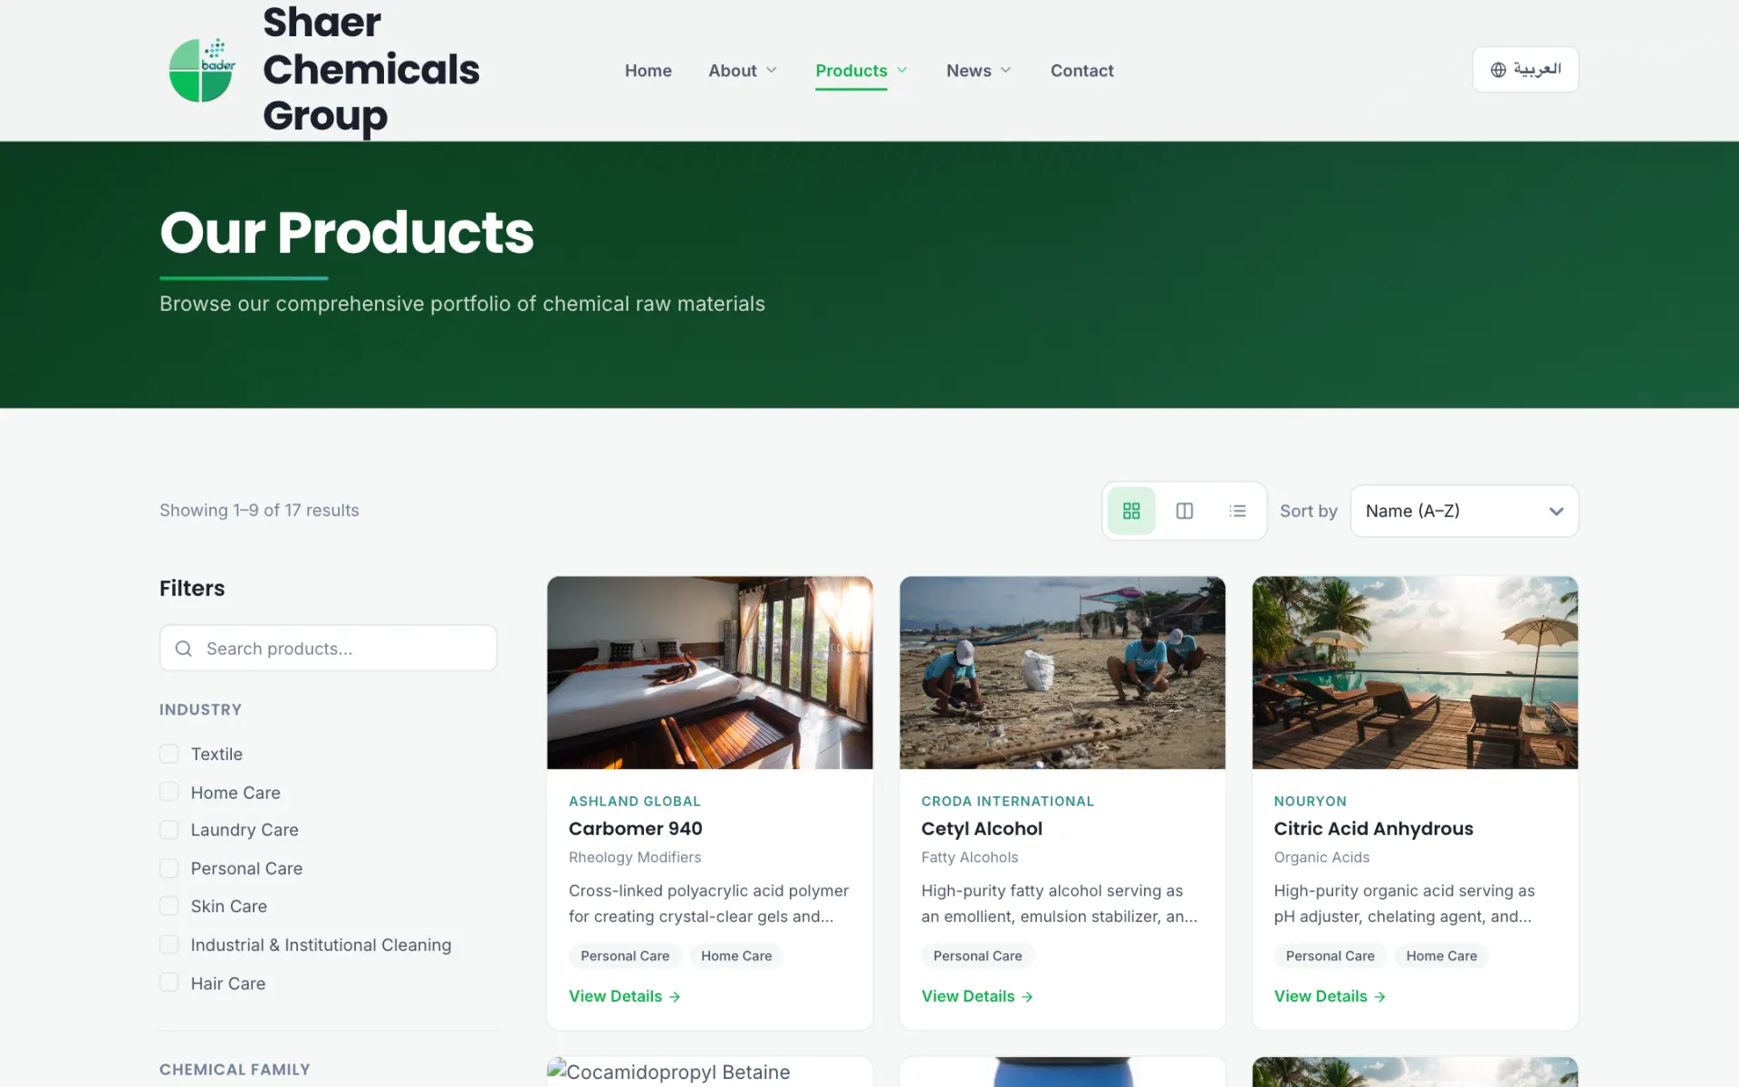The height and width of the screenshot is (1087, 1739).
Task: Click the ASHLAND GLOBAL supplier label
Action: [635, 802]
